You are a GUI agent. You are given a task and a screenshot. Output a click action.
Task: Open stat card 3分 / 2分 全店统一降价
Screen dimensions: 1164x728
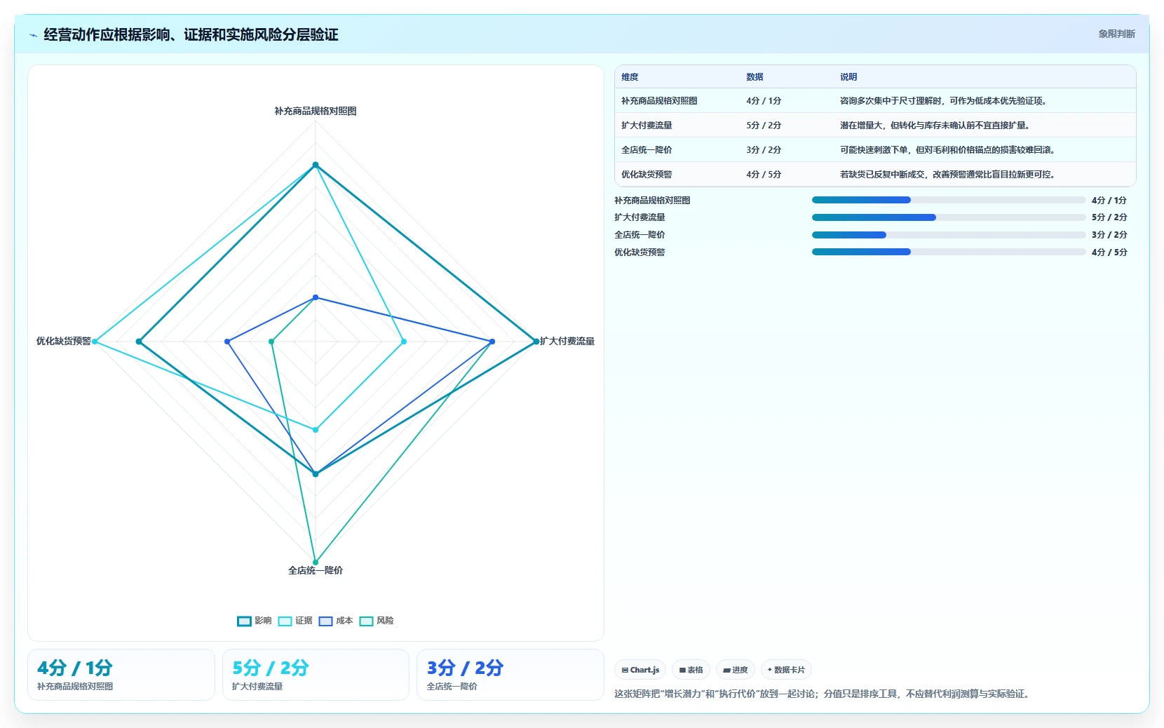[510, 675]
